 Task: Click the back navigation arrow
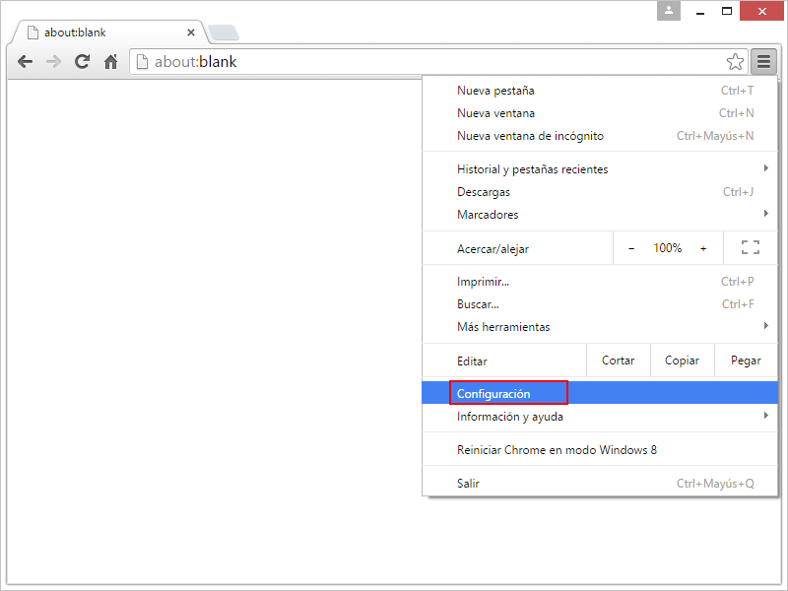pyautogui.click(x=25, y=61)
